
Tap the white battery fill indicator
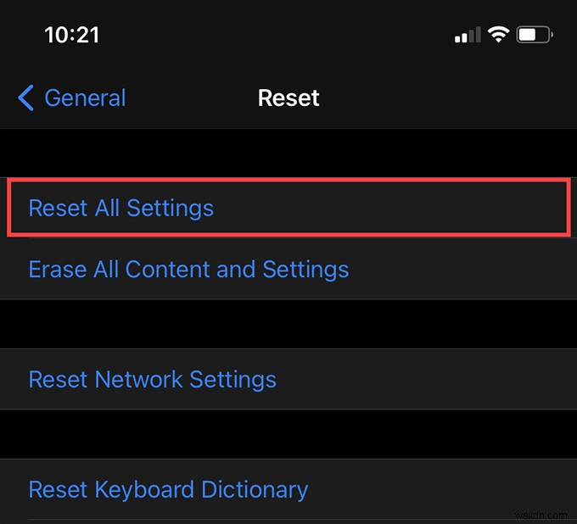(528, 35)
